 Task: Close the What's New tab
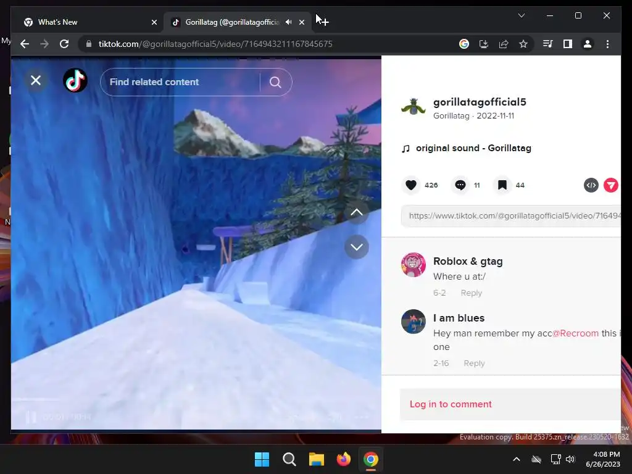click(154, 22)
